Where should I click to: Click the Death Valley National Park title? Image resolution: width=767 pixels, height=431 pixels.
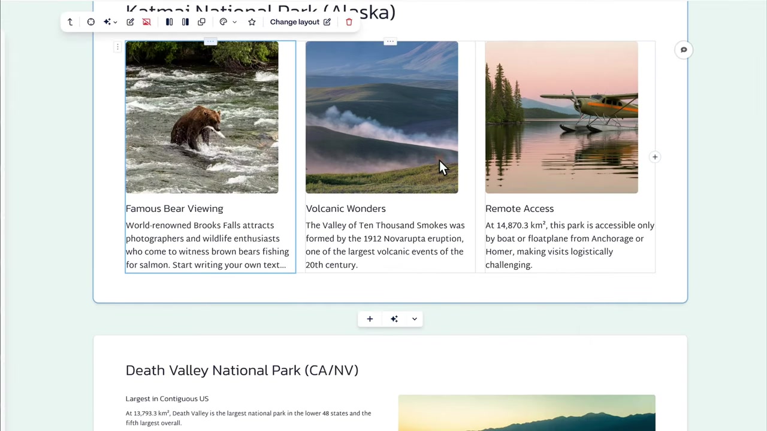point(242,371)
